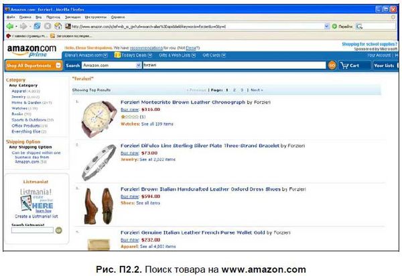The image size is (402, 276).
Task: Open Today's Deals menu tab
Action: (x=133, y=55)
